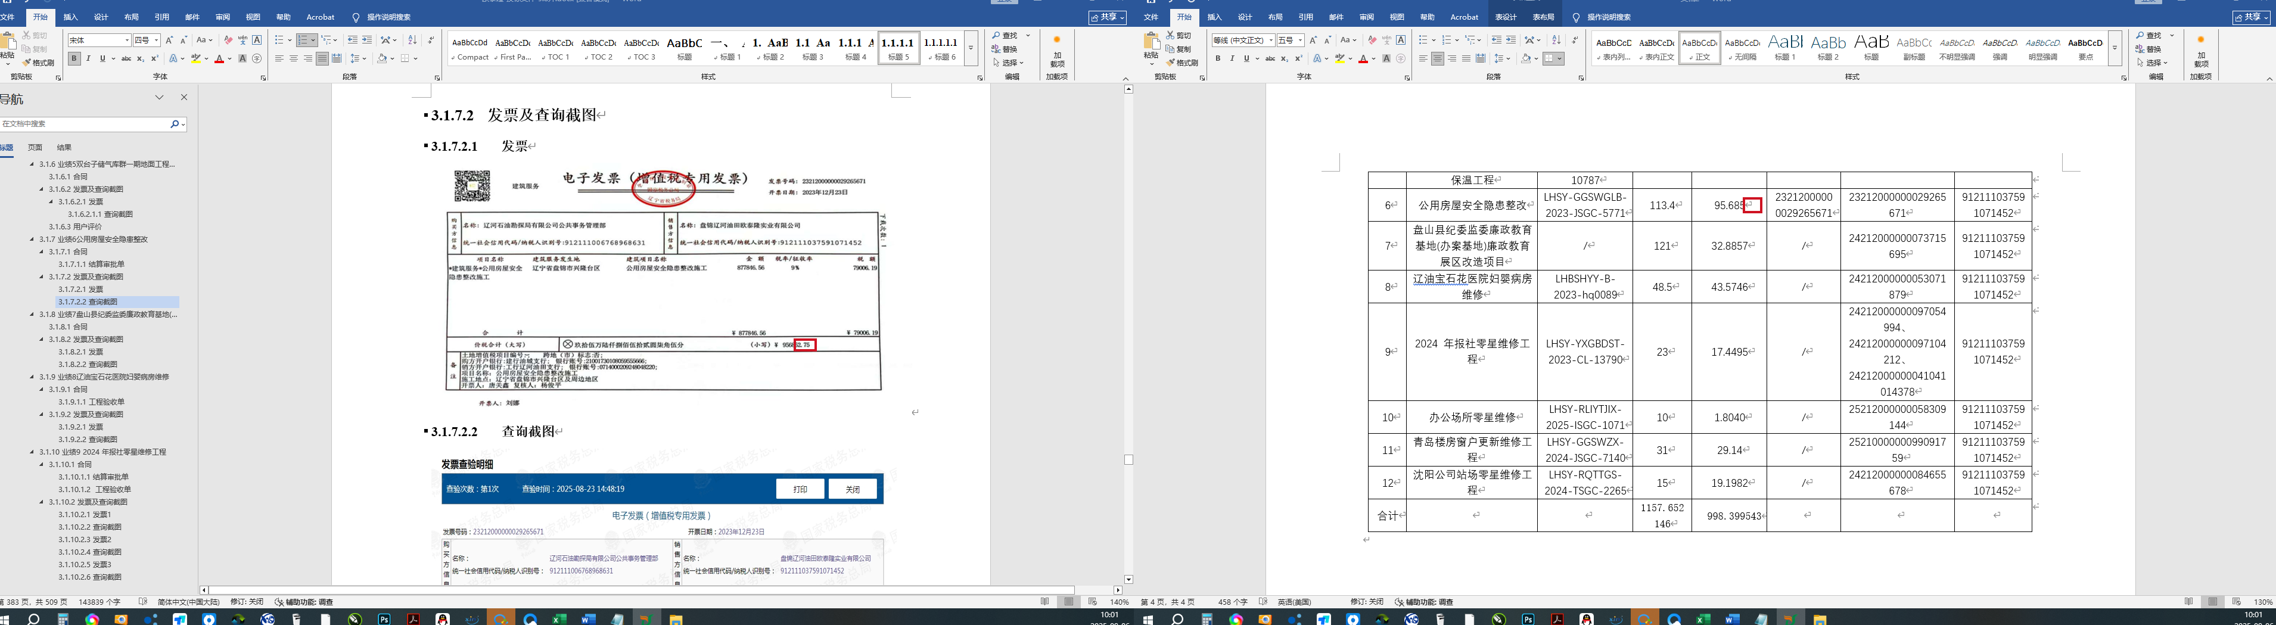The width and height of the screenshot is (2276, 625).
Task: Sort icon in the right Word window
Action: click(x=1556, y=40)
